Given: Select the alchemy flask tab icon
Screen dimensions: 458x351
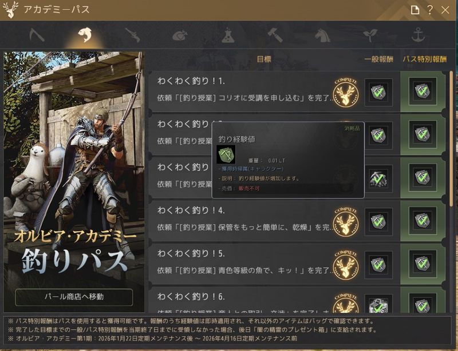Looking at the screenshot, I should tap(228, 35).
